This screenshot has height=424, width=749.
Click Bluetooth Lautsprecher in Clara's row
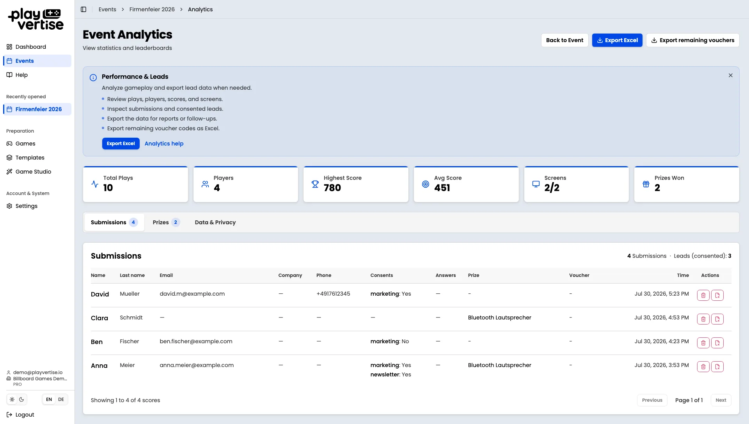pos(500,318)
